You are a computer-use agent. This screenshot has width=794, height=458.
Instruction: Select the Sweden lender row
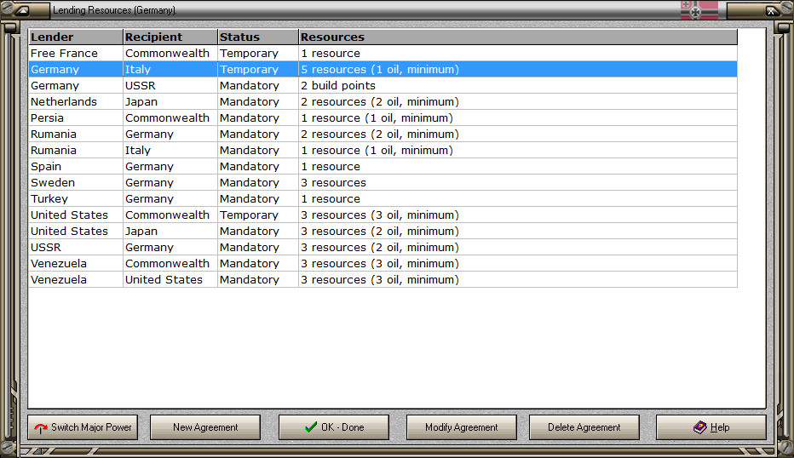coord(383,183)
